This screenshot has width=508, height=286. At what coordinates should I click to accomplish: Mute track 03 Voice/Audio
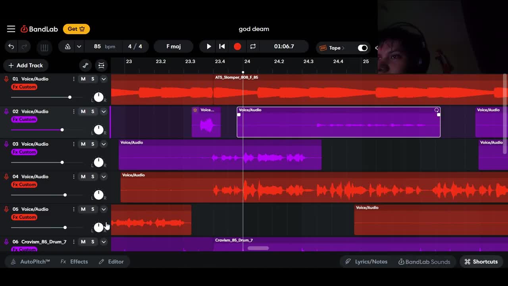[x=83, y=144]
